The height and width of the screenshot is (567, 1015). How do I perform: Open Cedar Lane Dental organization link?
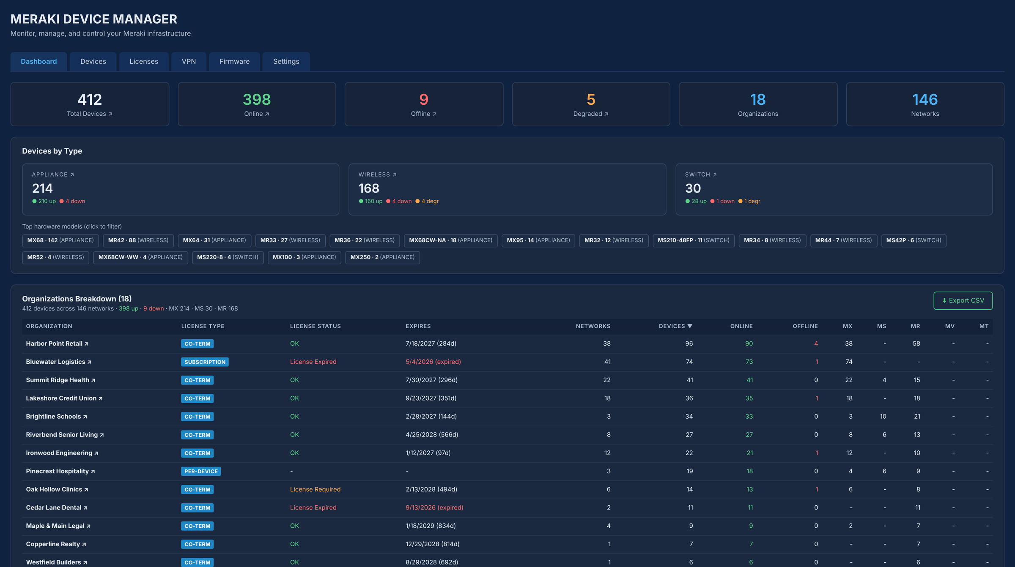point(57,507)
